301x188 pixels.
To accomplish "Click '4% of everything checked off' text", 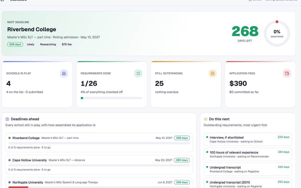I will [102, 92].
